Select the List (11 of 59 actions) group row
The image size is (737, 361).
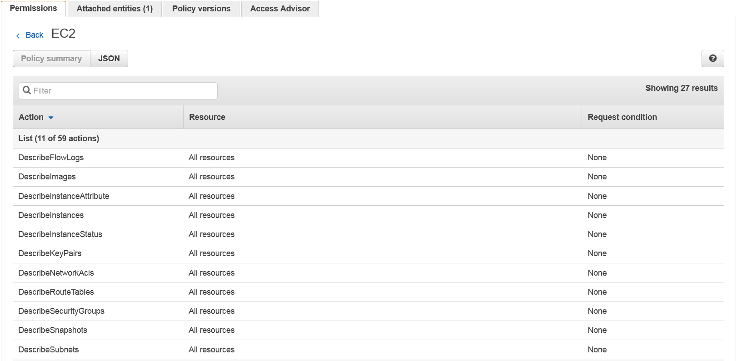pyautogui.click(x=59, y=138)
